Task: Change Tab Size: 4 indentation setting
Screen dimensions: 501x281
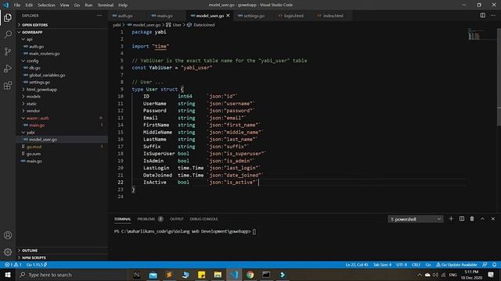Action: click(382, 265)
